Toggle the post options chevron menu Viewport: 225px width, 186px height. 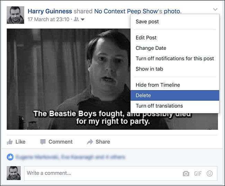(x=215, y=10)
